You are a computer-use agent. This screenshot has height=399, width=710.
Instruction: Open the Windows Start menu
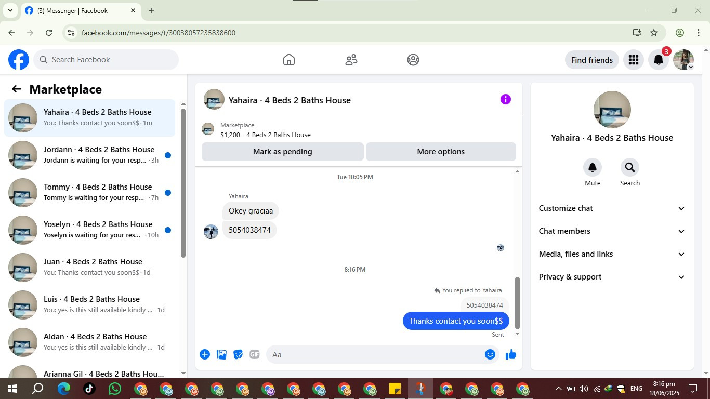[x=12, y=389]
